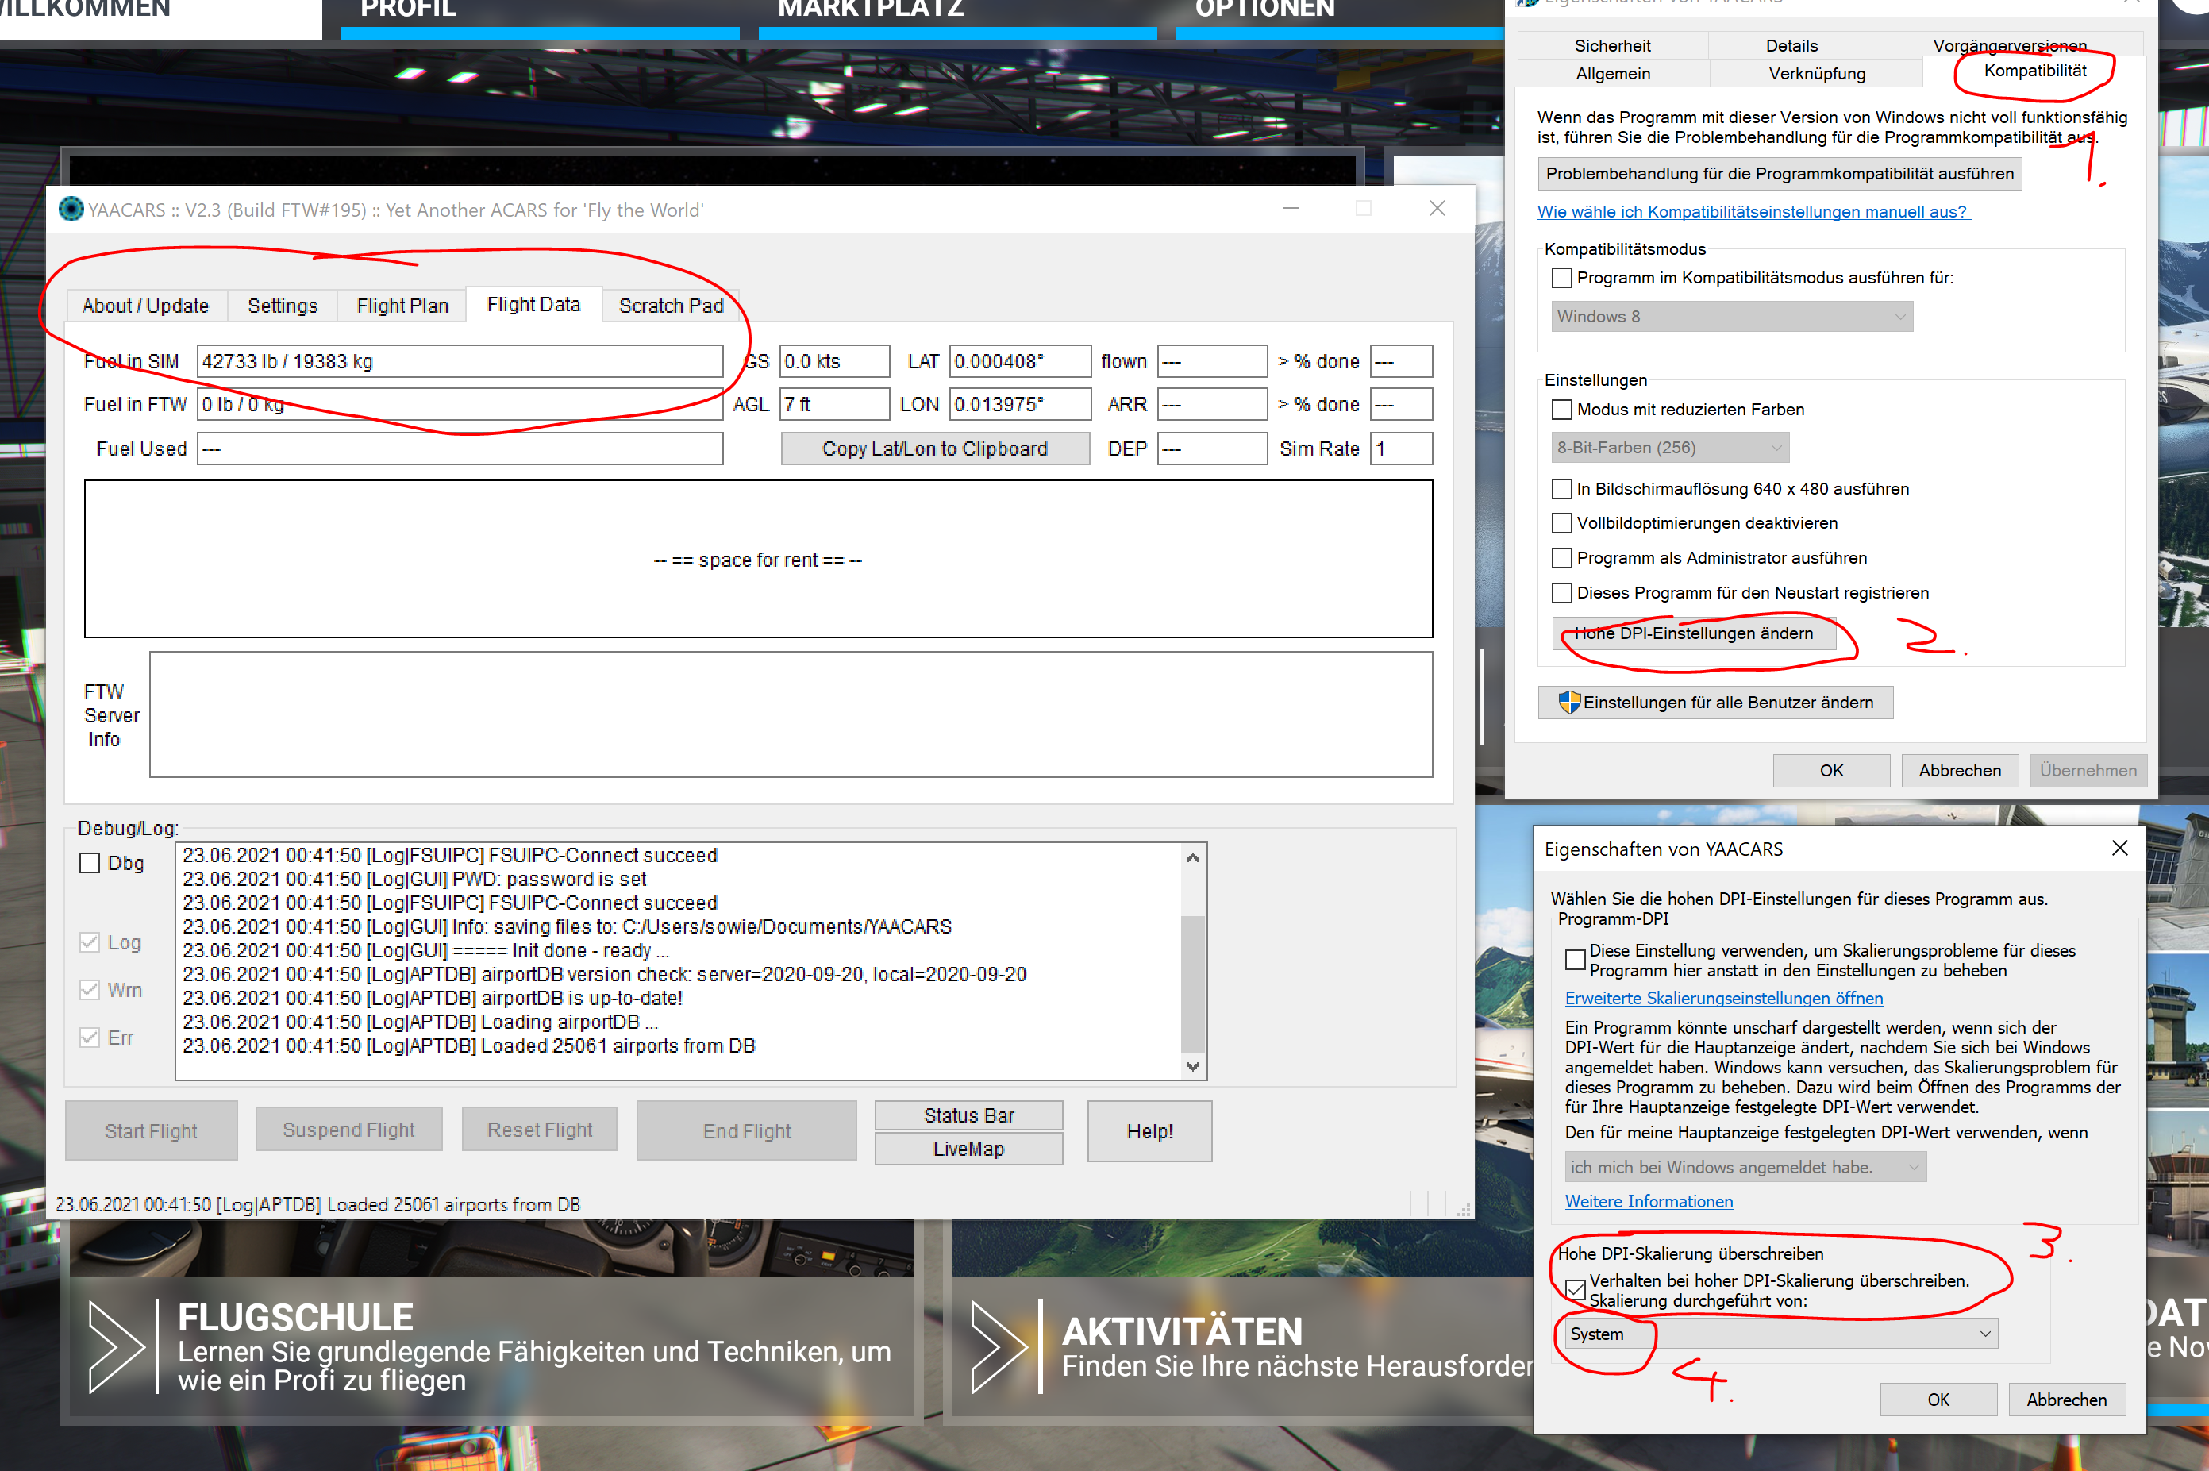Click the debug log scrollbar down arrow
Image resolution: width=2209 pixels, height=1471 pixels.
point(1192,1065)
